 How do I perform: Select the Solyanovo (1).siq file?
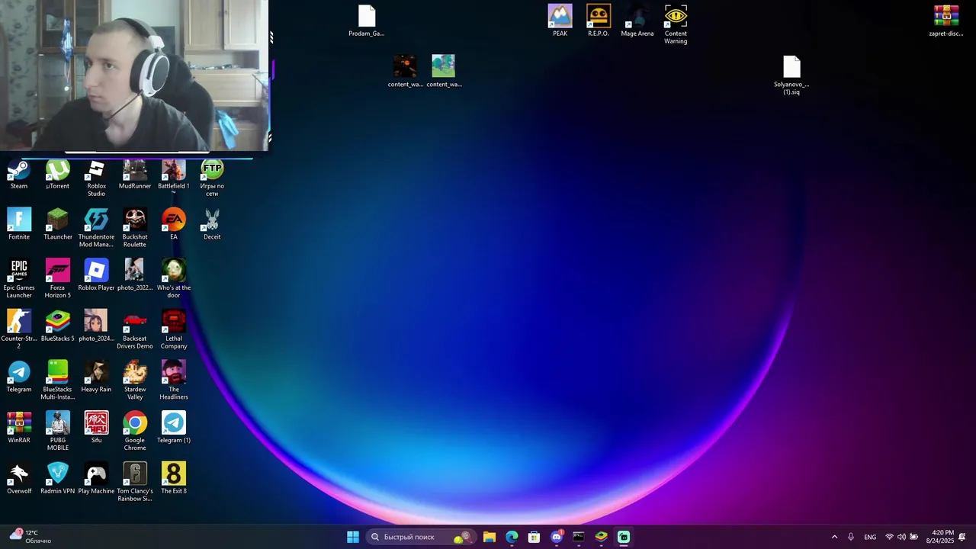[x=791, y=75]
